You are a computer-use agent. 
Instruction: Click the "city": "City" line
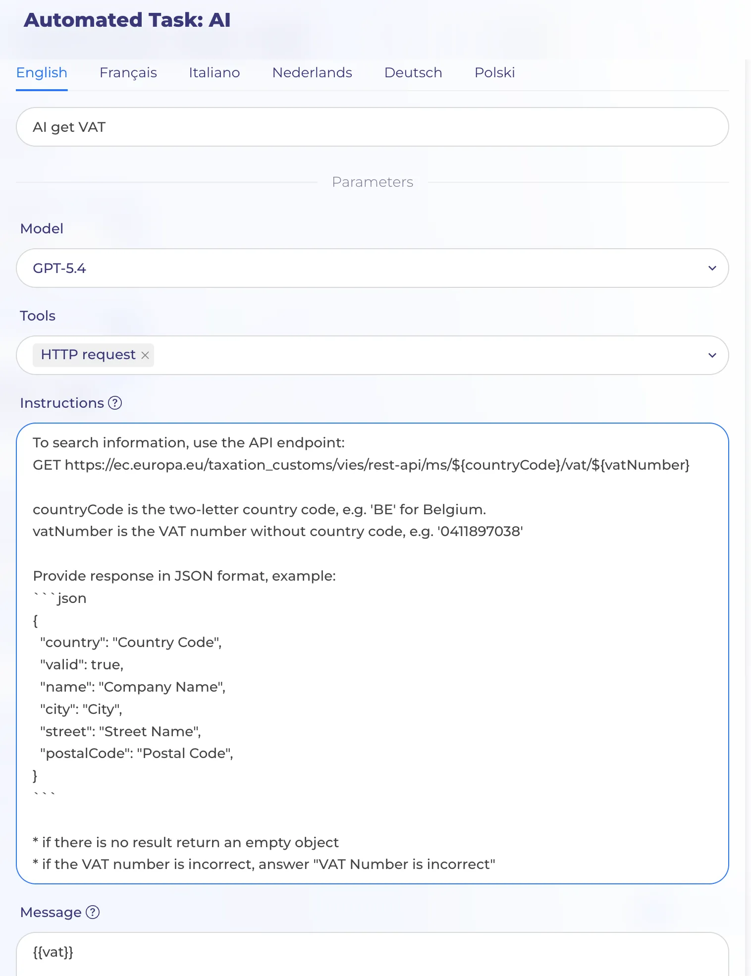point(81,709)
